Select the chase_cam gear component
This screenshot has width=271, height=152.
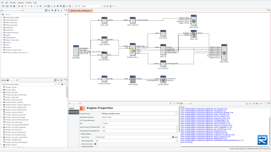(193, 34)
